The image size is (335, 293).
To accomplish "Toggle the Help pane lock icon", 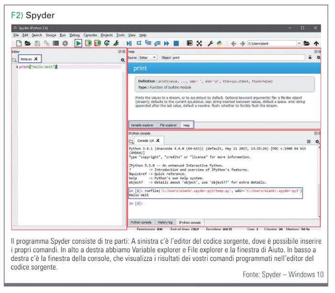I will (310, 57).
